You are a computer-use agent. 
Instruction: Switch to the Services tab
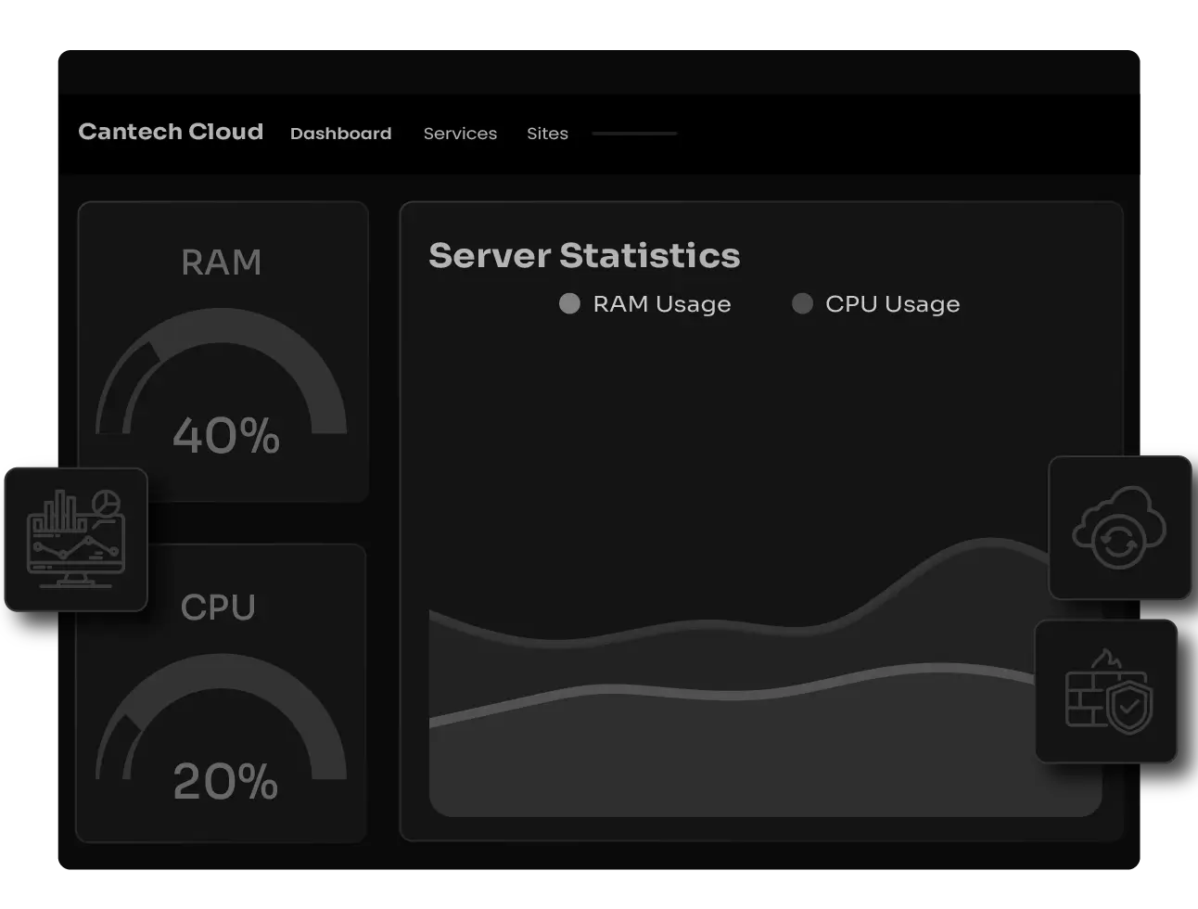[460, 134]
